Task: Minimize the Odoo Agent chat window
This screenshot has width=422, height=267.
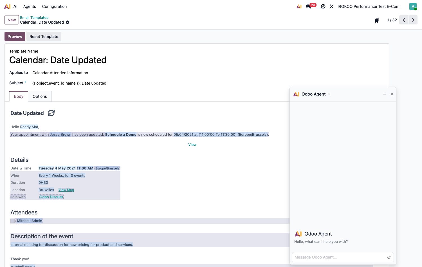Action: click(x=384, y=94)
